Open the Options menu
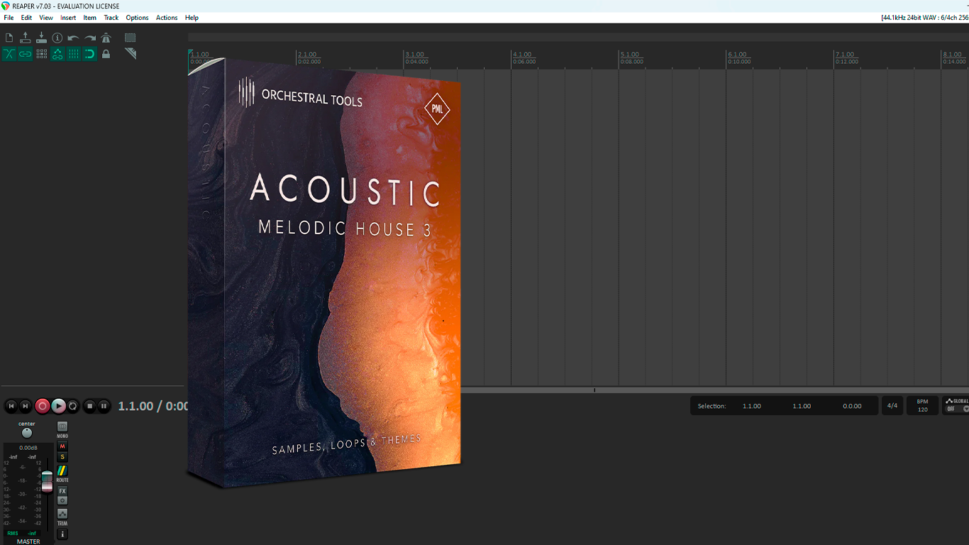Screen dimensions: 969x545 coord(137,18)
